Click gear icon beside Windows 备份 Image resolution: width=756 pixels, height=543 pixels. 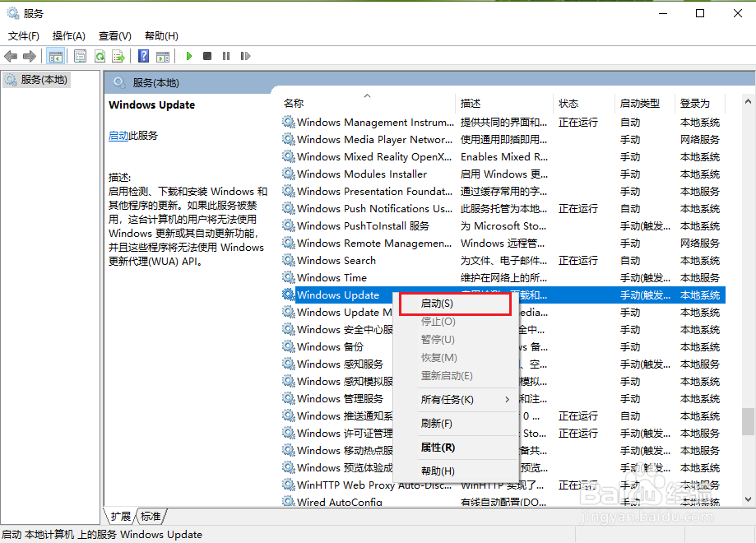[288, 346]
